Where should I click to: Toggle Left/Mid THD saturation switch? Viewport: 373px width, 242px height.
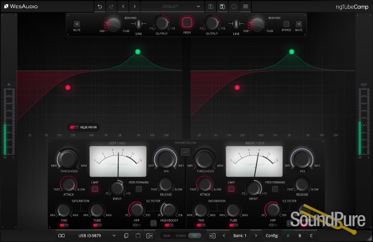[x=64, y=225]
